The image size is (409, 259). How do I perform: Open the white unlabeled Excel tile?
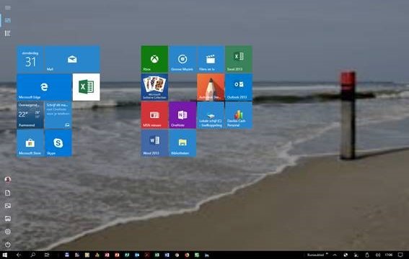[87, 87]
